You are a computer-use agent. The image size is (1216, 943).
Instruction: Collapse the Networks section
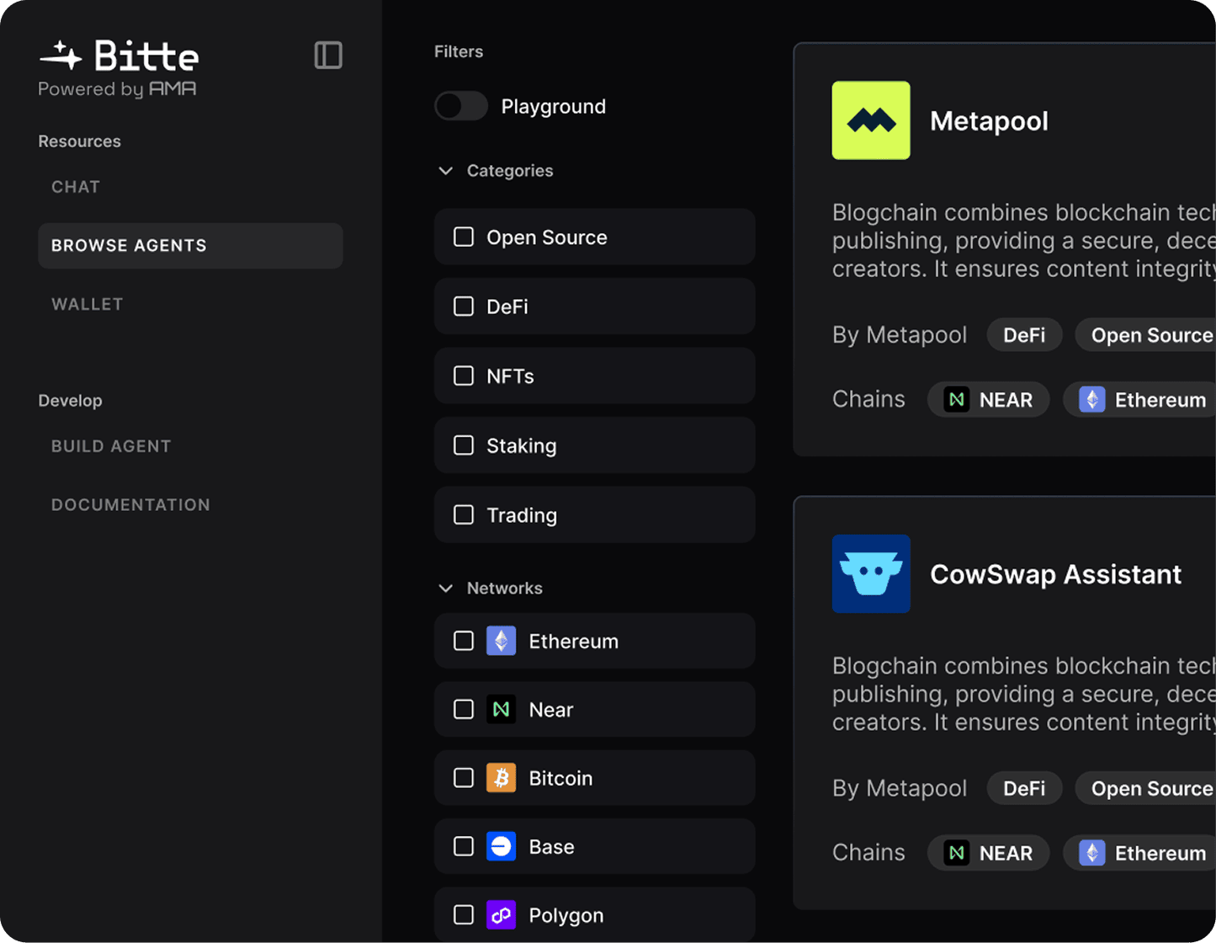(x=445, y=589)
